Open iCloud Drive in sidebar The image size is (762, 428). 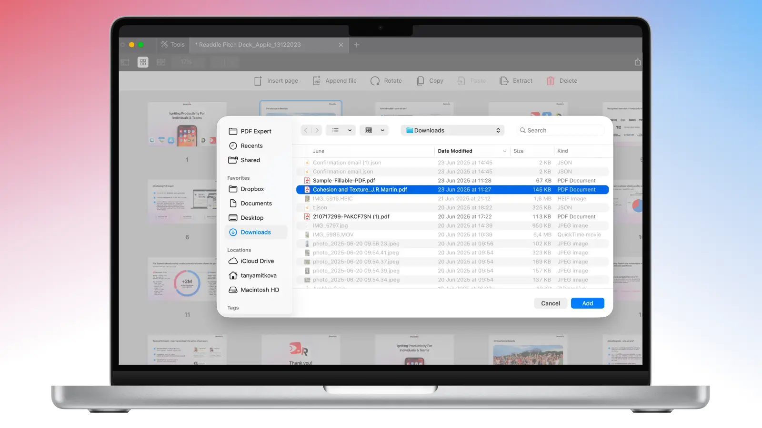pos(257,261)
